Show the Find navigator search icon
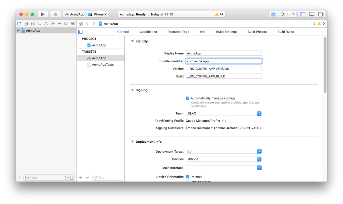The width and height of the screenshot is (343, 204). (39, 24)
